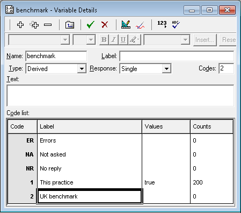
Task: Click the Errors label cell
Action: 90,140
